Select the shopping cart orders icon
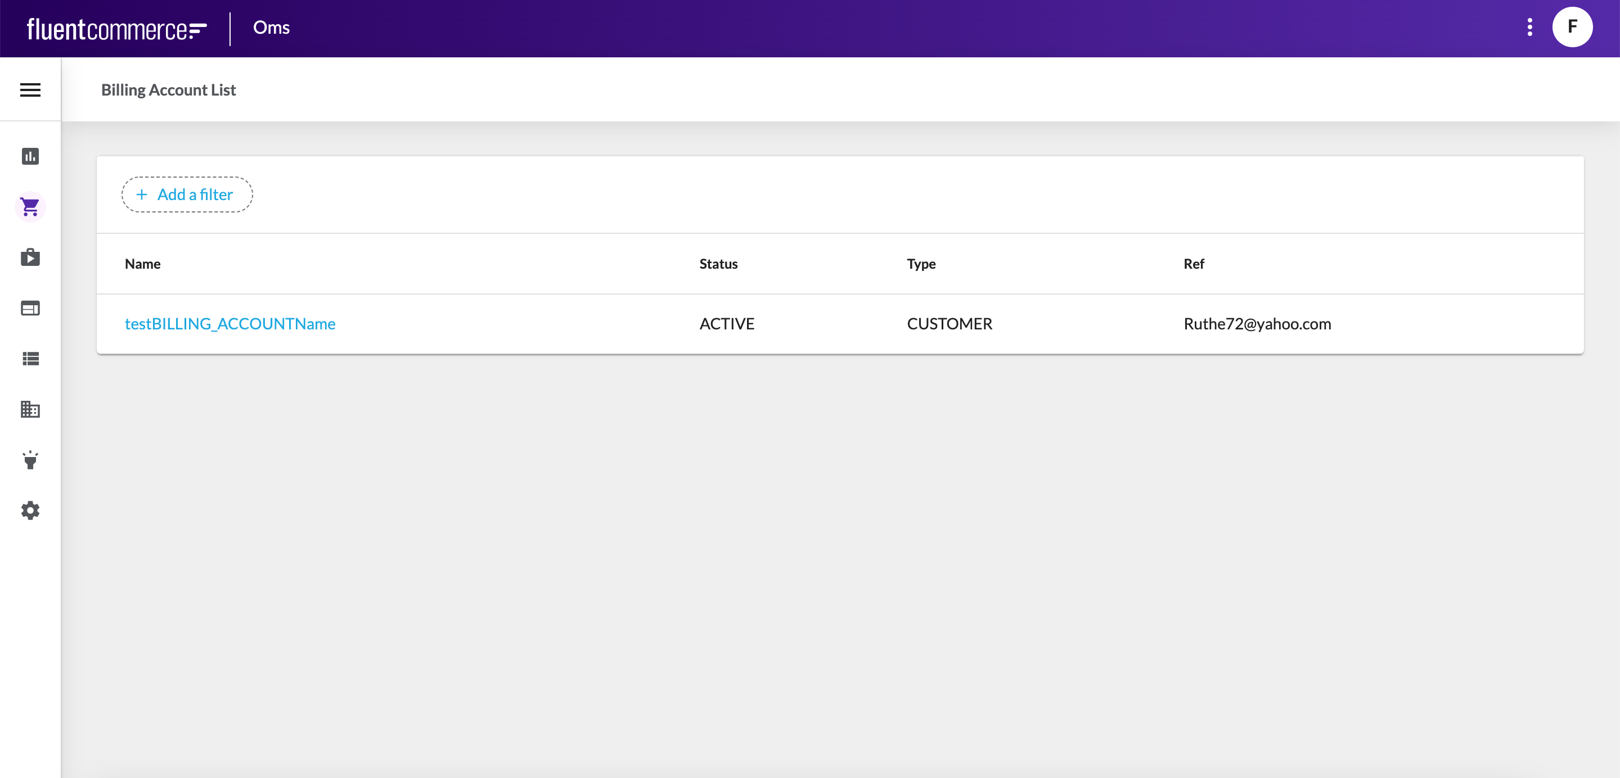This screenshot has width=1620, height=778. tap(30, 207)
